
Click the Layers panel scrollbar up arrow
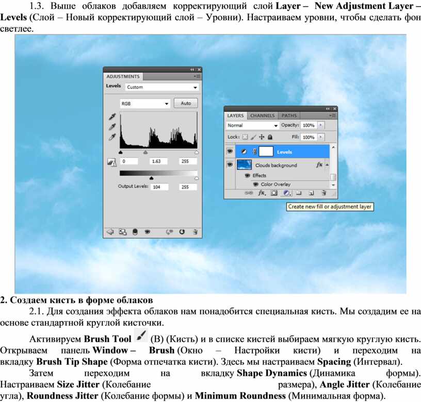333,147
